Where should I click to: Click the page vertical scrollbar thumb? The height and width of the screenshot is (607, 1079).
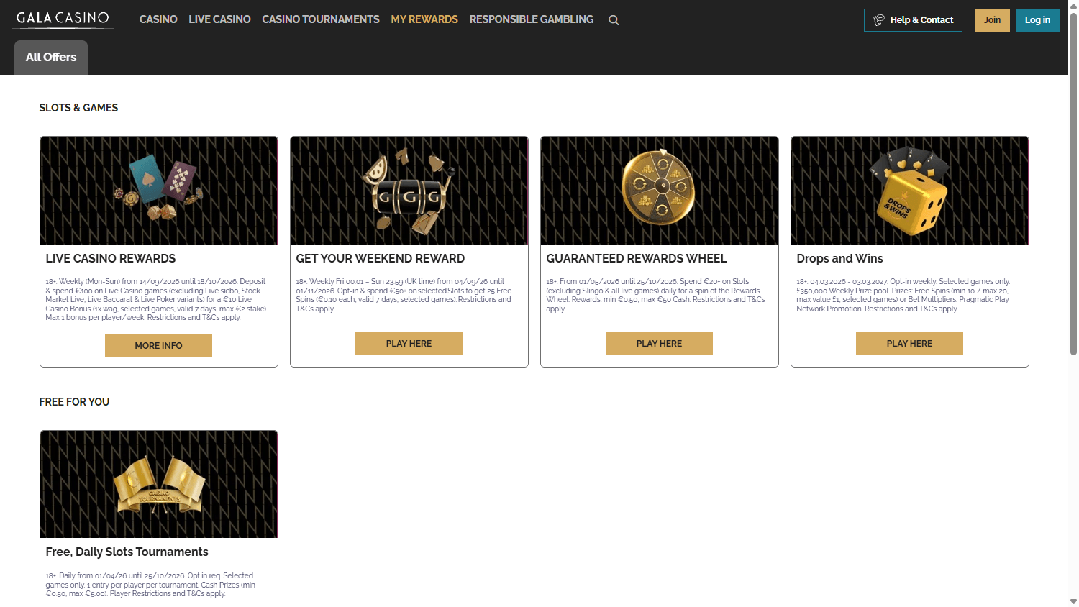pyautogui.click(x=1073, y=183)
